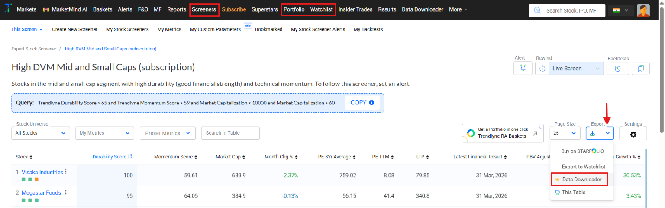Open the three-dot menu next to Megastar Foods

click(66, 192)
